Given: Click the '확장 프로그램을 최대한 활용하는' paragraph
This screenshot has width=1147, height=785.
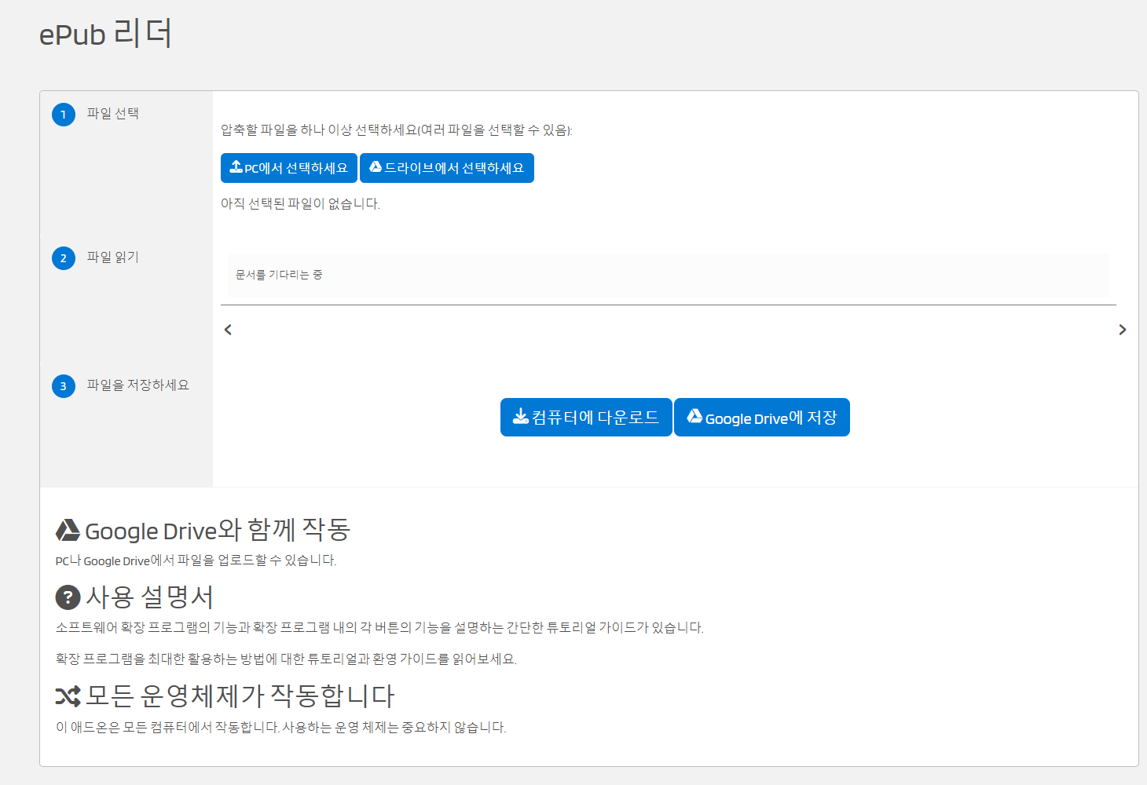Looking at the screenshot, I should 286,659.
